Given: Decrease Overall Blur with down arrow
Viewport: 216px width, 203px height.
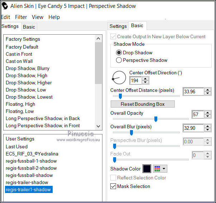Looking at the screenshot, I should (208, 130).
